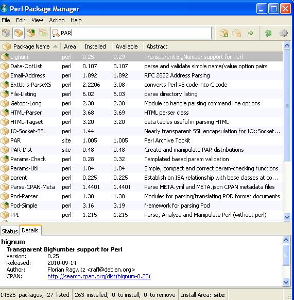Click the 'Install Area: site' status entry
This screenshot has height=300, width=294.
(203, 295)
